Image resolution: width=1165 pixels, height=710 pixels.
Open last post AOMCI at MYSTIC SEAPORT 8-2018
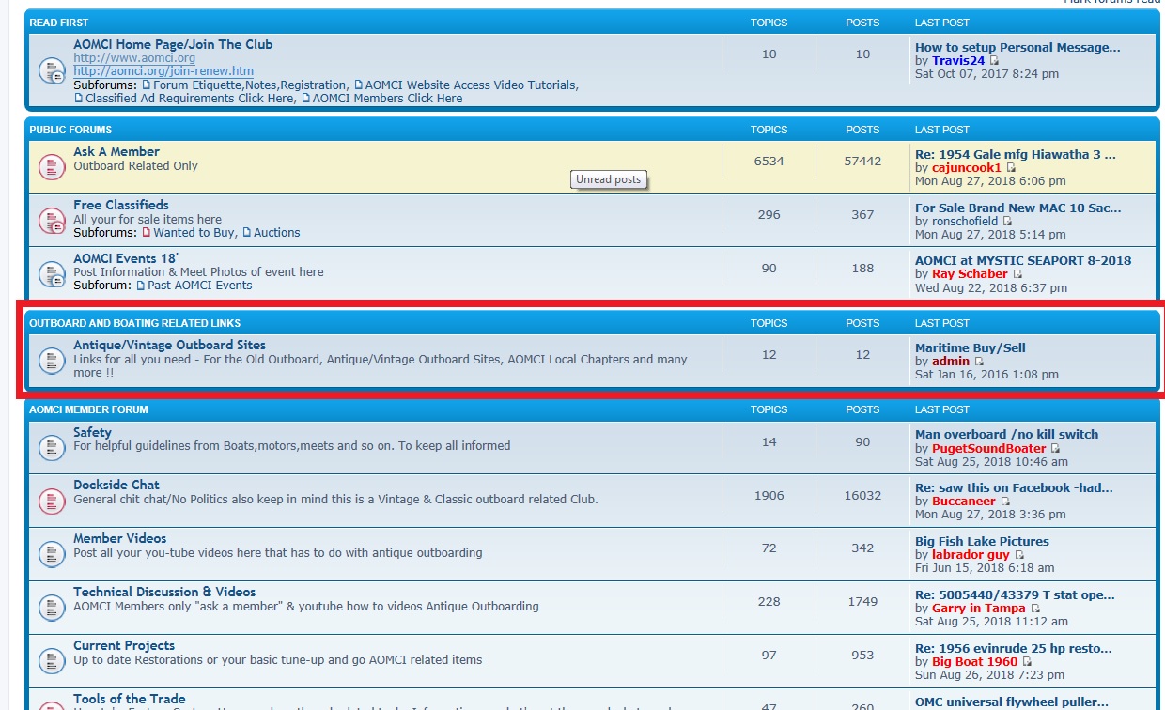pyautogui.click(x=1023, y=260)
